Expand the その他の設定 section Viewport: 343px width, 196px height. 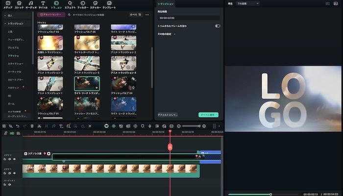click(164, 34)
